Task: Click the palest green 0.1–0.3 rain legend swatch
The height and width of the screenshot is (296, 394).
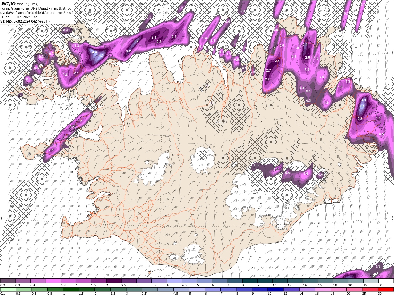Action: coord(8,290)
